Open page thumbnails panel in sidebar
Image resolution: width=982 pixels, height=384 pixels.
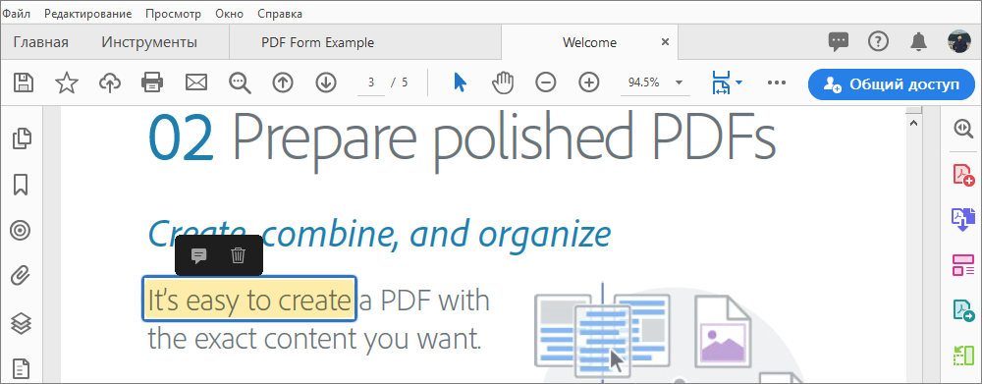[22, 138]
